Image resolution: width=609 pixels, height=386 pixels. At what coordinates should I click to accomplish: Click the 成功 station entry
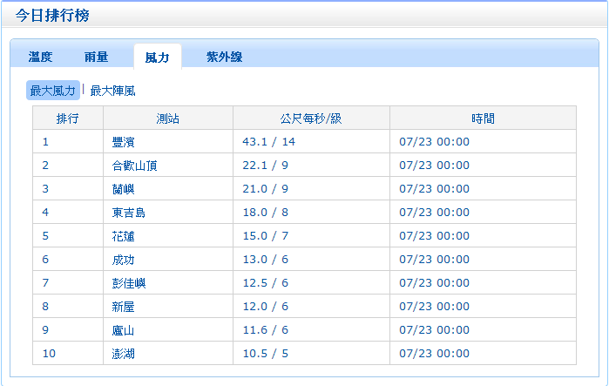coord(123,260)
